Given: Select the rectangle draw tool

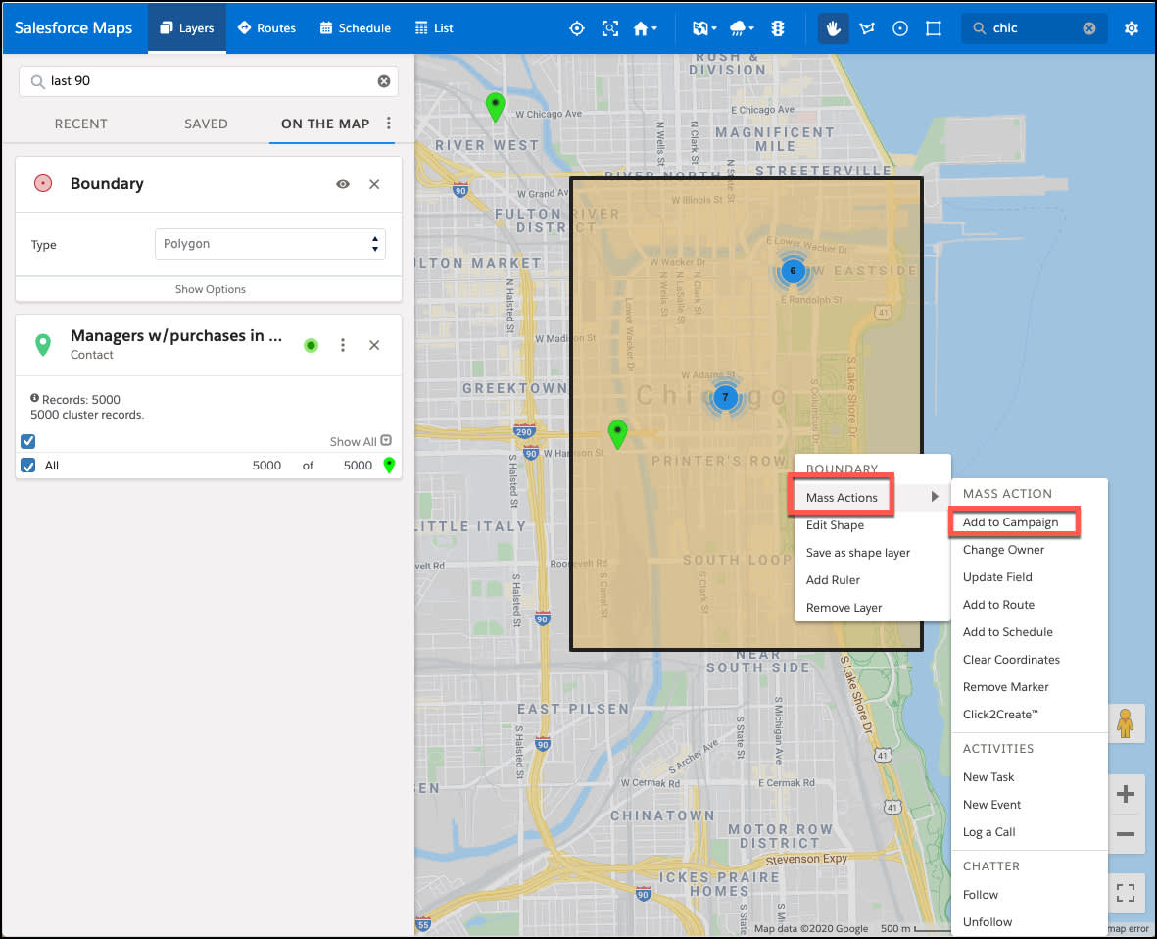Looking at the screenshot, I should (934, 28).
